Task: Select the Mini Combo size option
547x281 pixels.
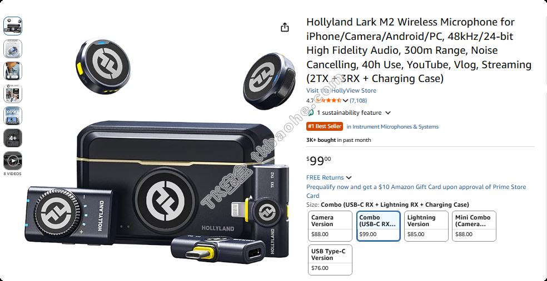Action: click(x=474, y=226)
